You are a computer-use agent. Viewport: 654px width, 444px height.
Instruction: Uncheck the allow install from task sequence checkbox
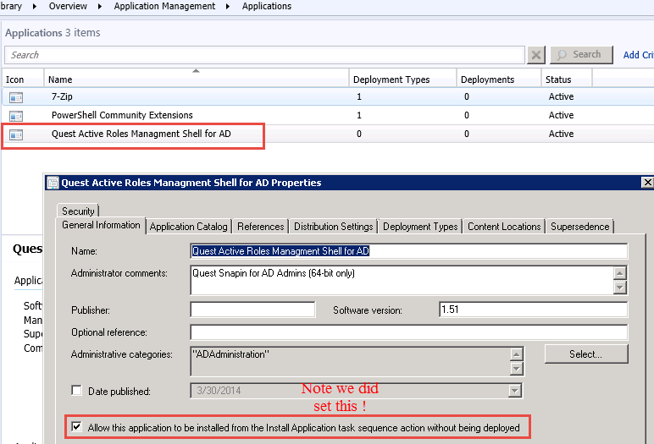pyautogui.click(x=76, y=427)
